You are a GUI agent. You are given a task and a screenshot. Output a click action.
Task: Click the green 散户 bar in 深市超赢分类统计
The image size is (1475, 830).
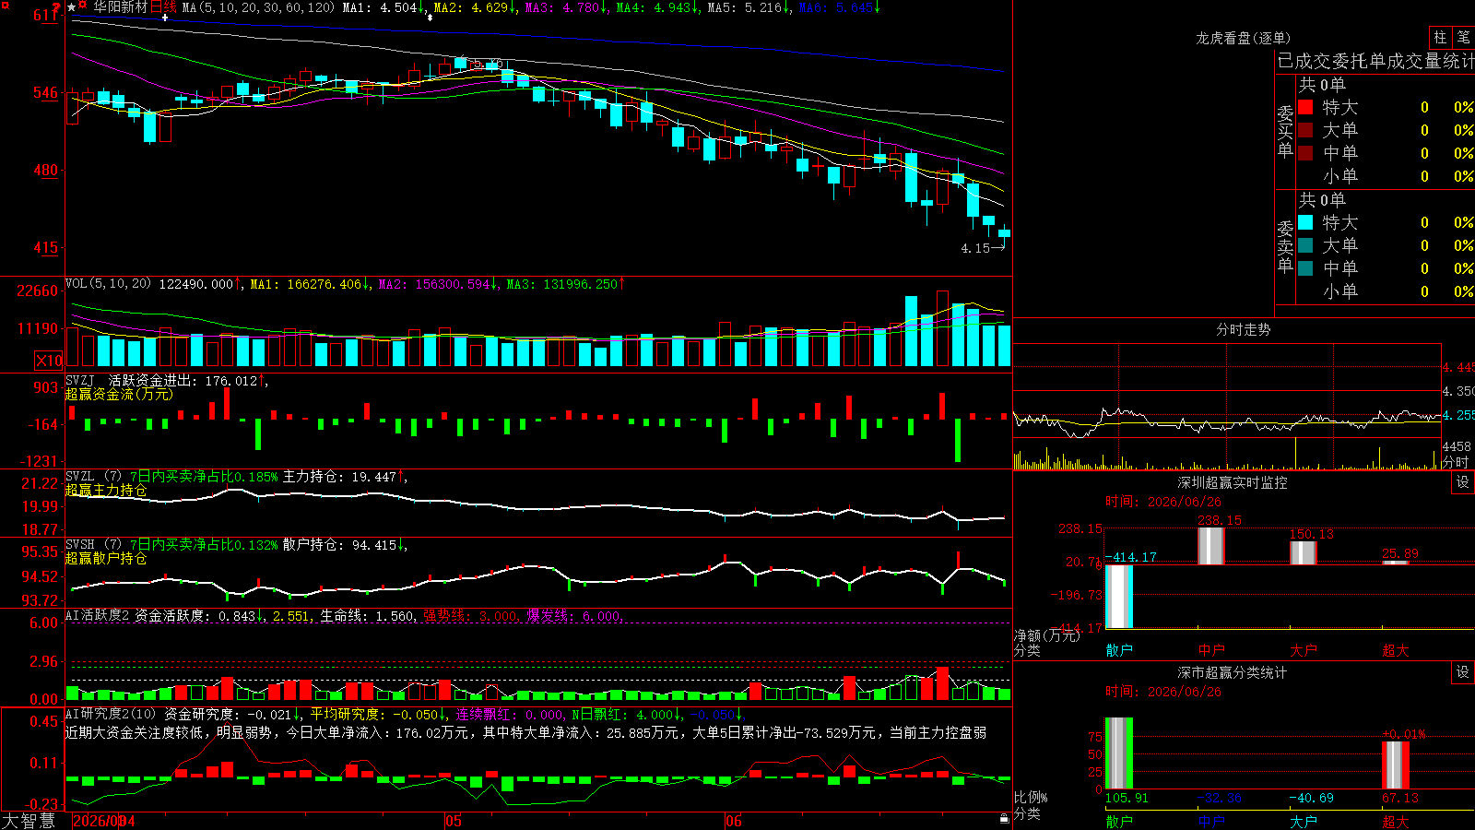(x=1119, y=753)
